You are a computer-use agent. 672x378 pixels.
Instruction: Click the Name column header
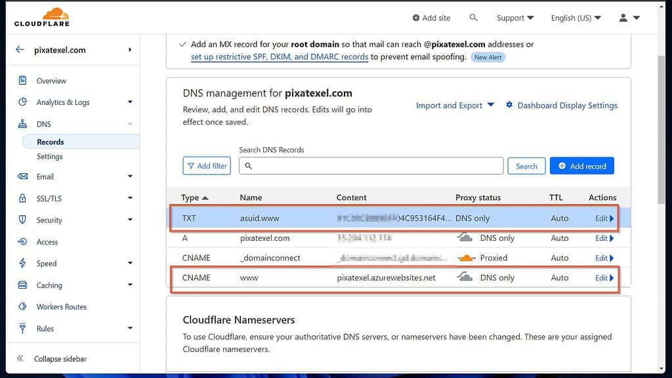[x=251, y=198]
